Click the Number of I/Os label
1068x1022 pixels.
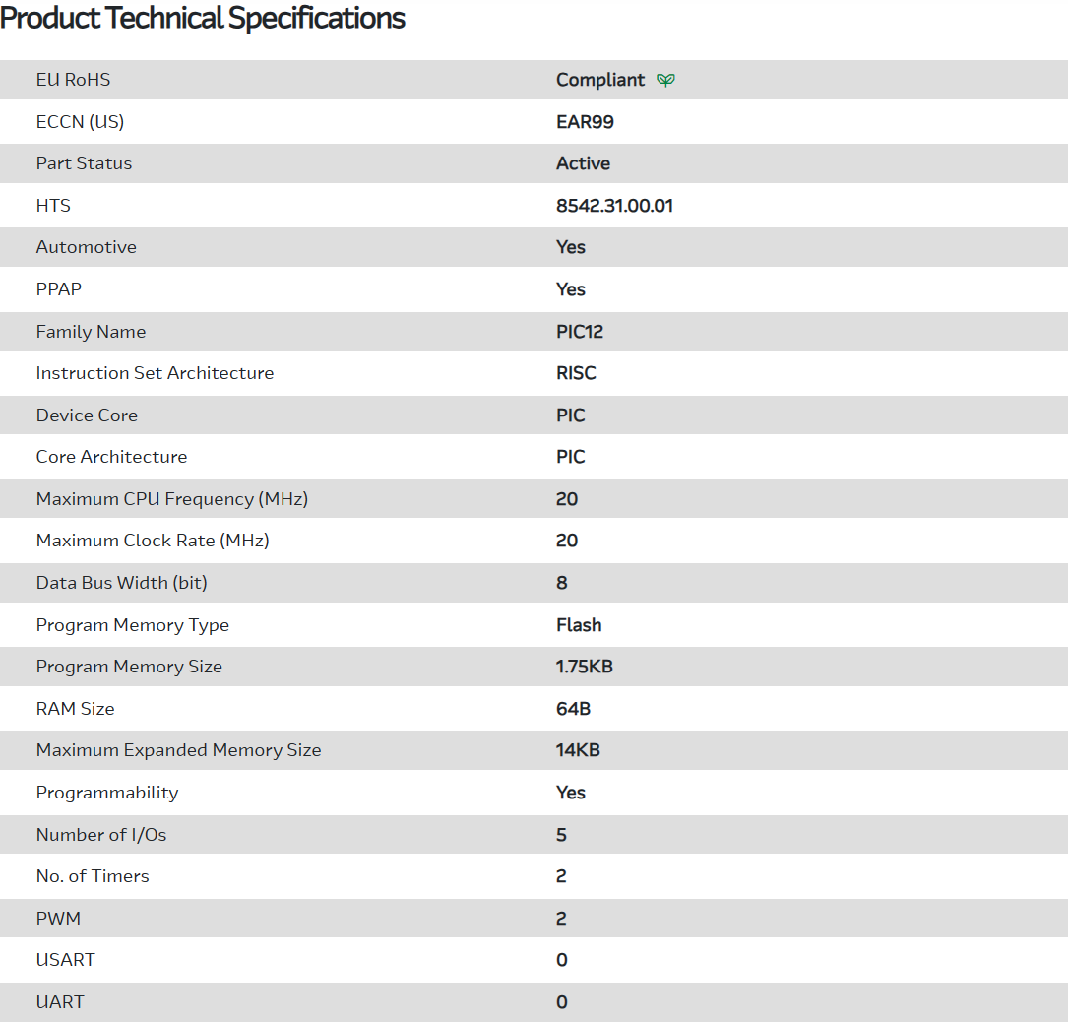[101, 835]
